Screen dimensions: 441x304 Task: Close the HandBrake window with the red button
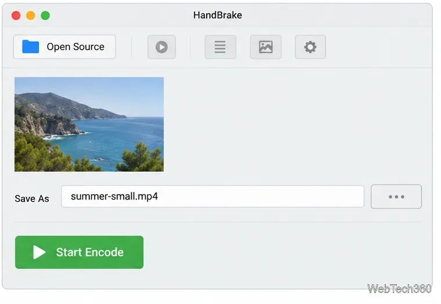(x=16, y=16)
